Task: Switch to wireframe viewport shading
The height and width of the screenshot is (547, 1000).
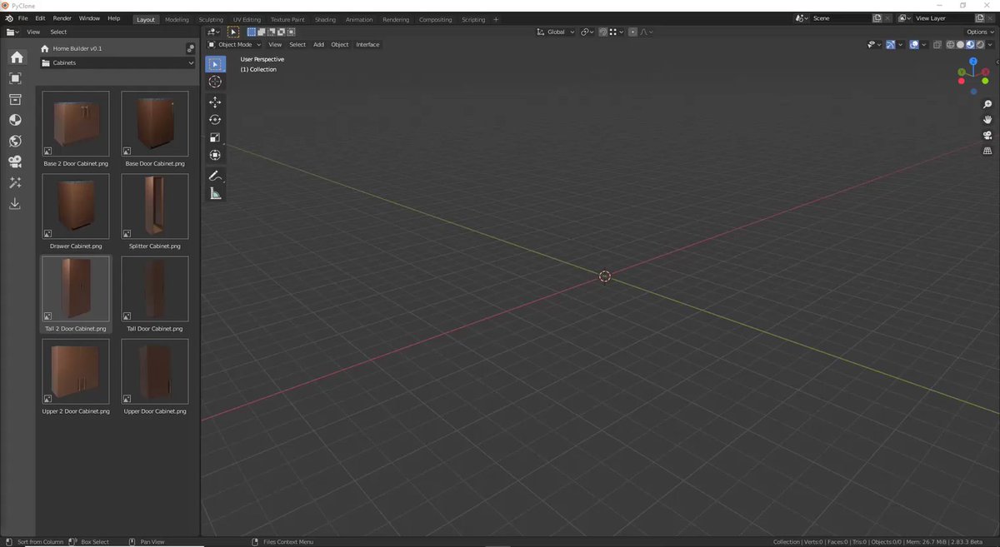Action: [950, 44]
